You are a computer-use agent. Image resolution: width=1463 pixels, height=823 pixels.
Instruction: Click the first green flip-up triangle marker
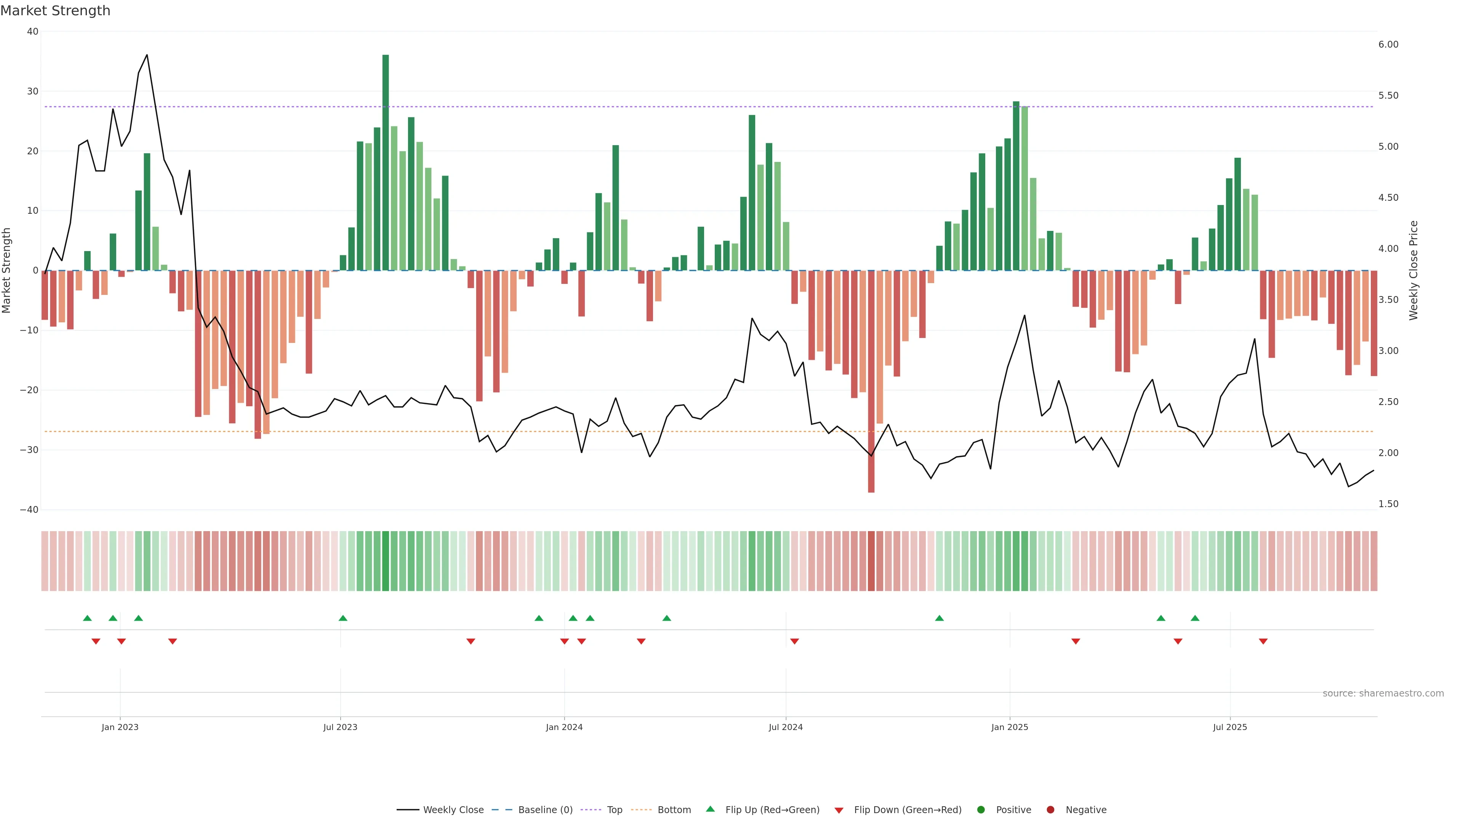pyautogui.click(x=87, y=618)
